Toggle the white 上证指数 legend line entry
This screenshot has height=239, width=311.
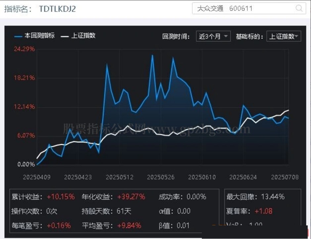point(78,36)
